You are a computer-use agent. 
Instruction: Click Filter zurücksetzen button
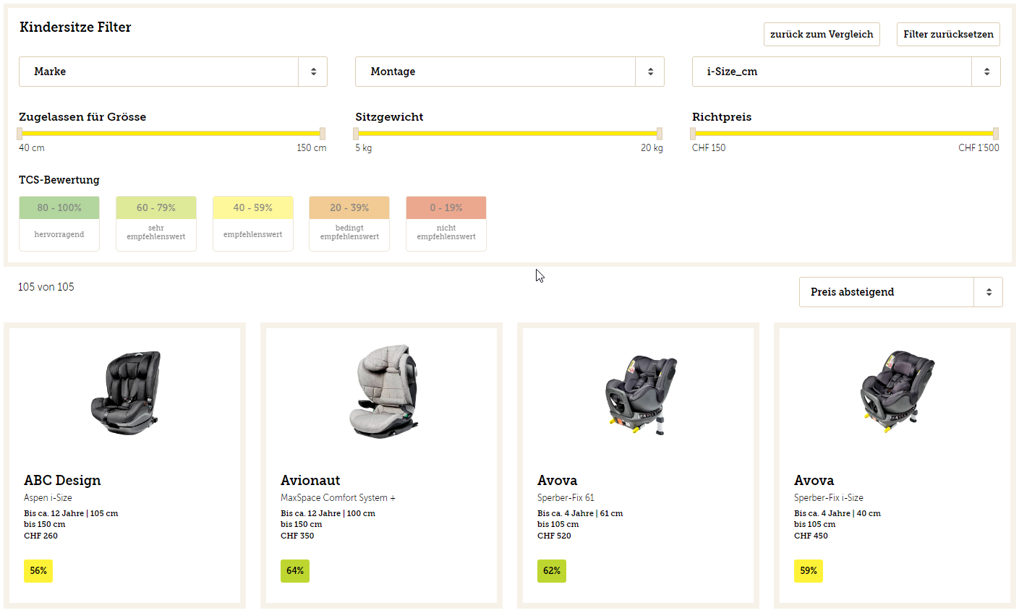coord(948,34)
